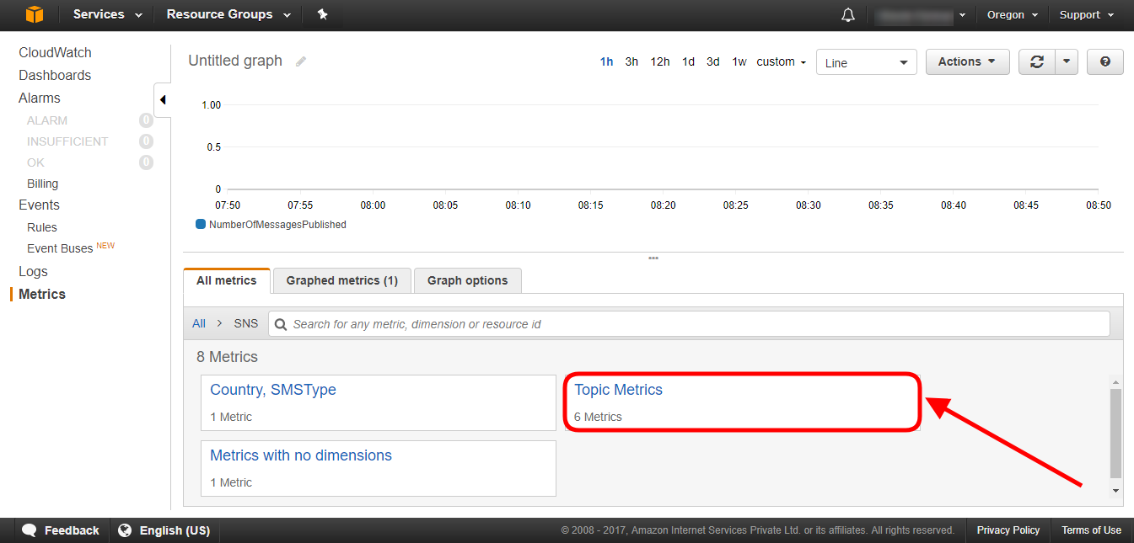Edit the graph title with pencil icon
1134x543 pixels.
pyautogui.click(x=301, y=61)
